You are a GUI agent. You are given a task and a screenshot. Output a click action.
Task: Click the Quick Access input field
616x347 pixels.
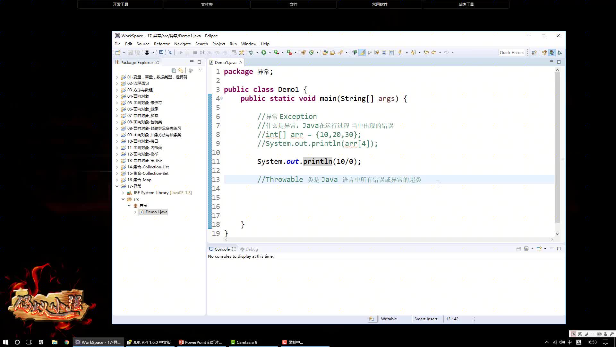click(x=512, y=52)
